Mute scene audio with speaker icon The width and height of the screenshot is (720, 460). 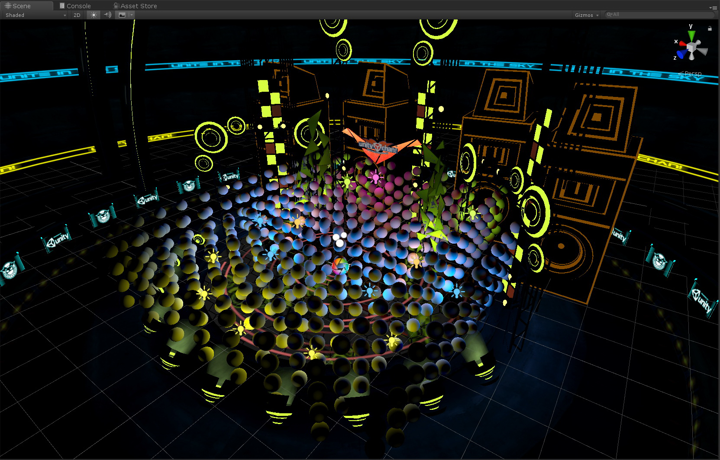(x=108, y=15)
